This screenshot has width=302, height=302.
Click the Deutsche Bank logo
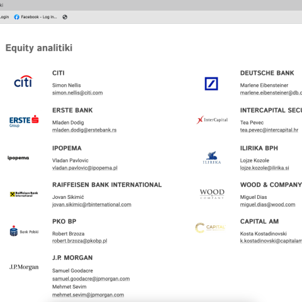click(211, 84)
